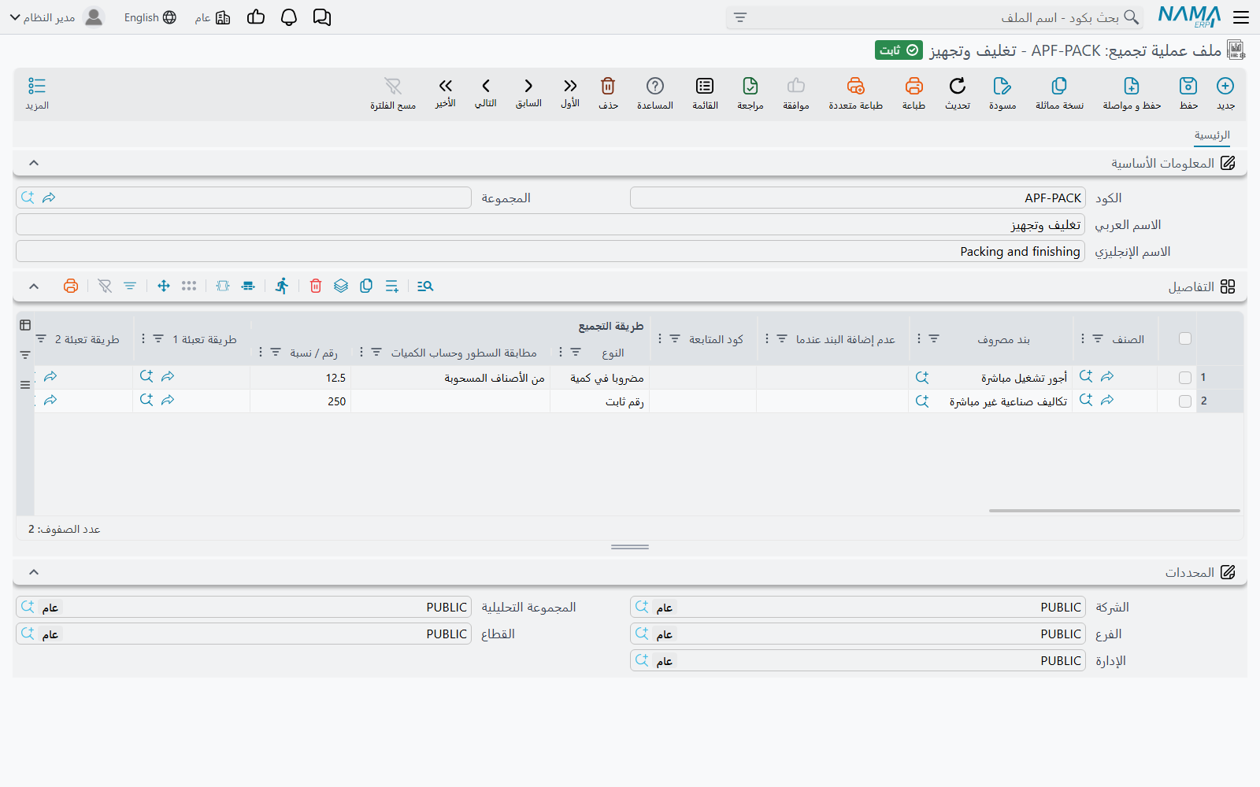Select all rows header checkbox
This screenshot has height=787, width=1260.
(x=1185, y=338)
